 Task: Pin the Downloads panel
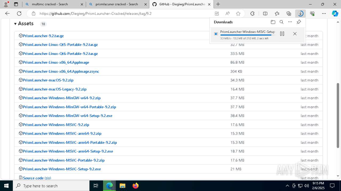[x=299, y=22]
